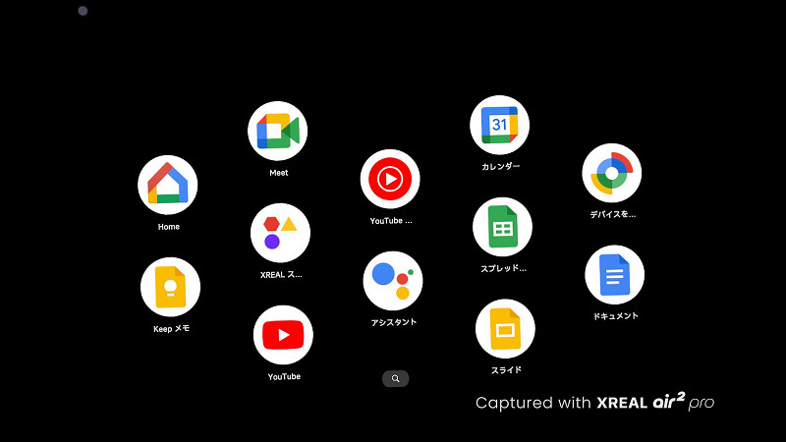Click the "ドキュメント" label text
Image resolution: width=786 pixels, height=442 pixels.
[x=616, y=316]
